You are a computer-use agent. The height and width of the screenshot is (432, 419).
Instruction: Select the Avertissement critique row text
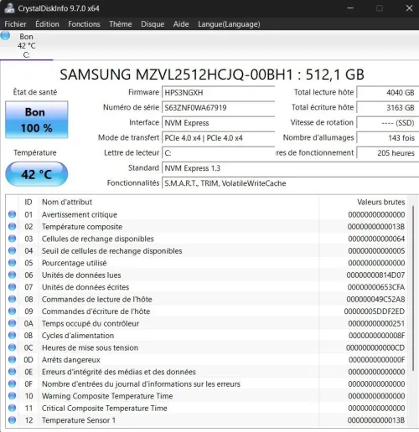80,214
